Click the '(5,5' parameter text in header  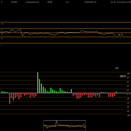pyautogui.click(x=67, y=2)
